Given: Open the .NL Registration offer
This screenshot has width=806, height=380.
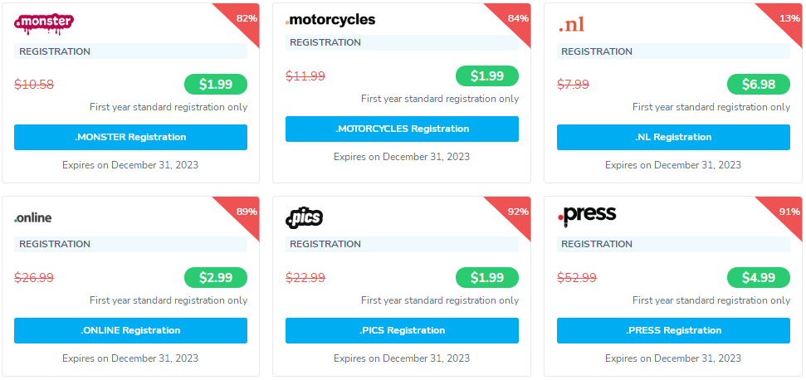Looking at the screenshot, I should point(673,137).
